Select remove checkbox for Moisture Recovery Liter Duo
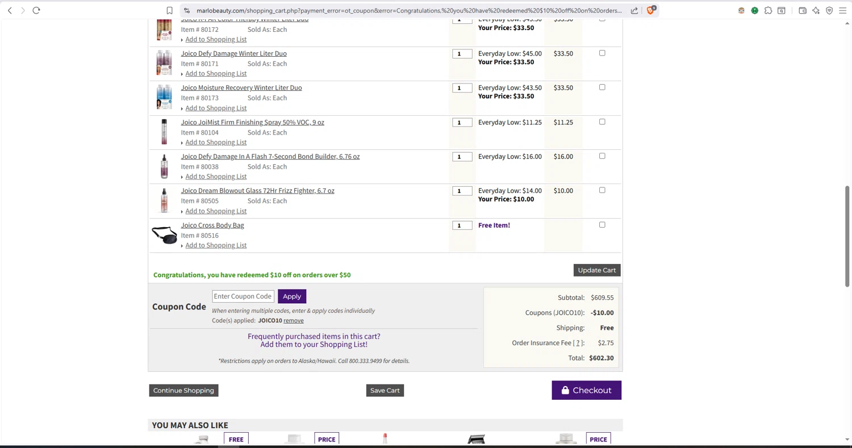 coord(602,87)
